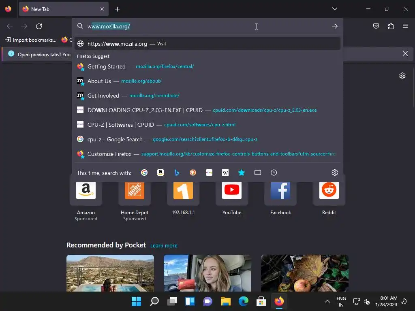Viewport: 415px width, 311px height.
Task: Open CPU-Z | Softwares | CPUID suggestion
Action: pos(207,125)
